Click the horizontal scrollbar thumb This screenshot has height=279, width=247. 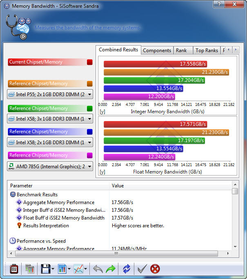(x=116, y=253)
